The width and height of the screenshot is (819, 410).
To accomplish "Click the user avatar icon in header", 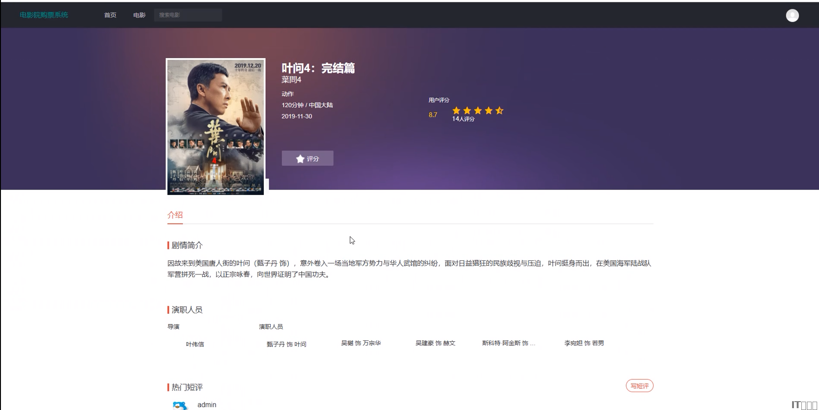I will (x=792, y=15).
